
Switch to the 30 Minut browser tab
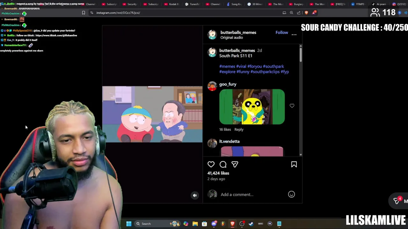[x=255, y=4]
